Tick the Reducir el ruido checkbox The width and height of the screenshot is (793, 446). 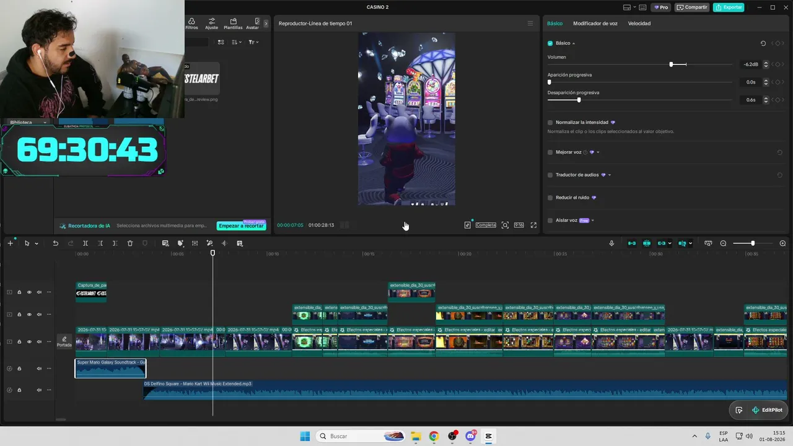click(550, 198)
